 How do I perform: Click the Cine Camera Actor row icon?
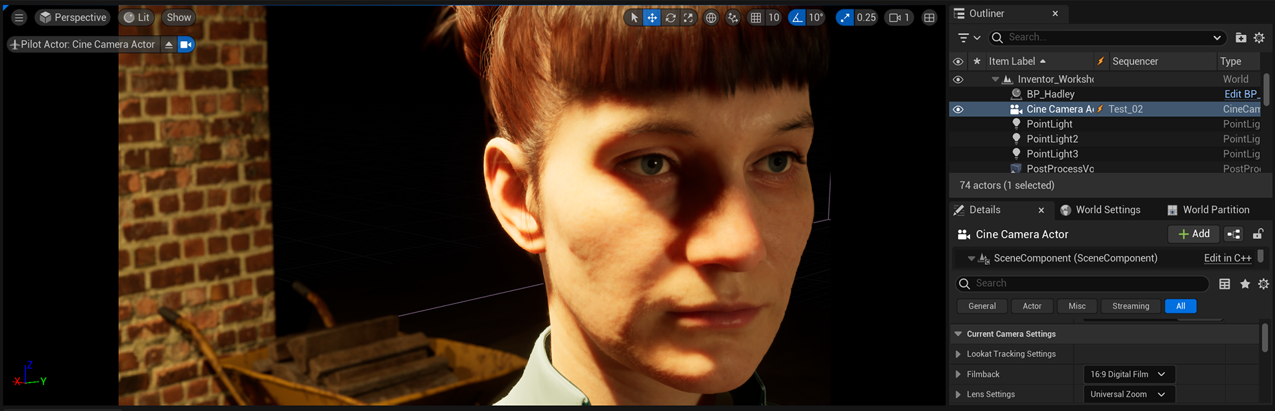(x=1016, y=109)
